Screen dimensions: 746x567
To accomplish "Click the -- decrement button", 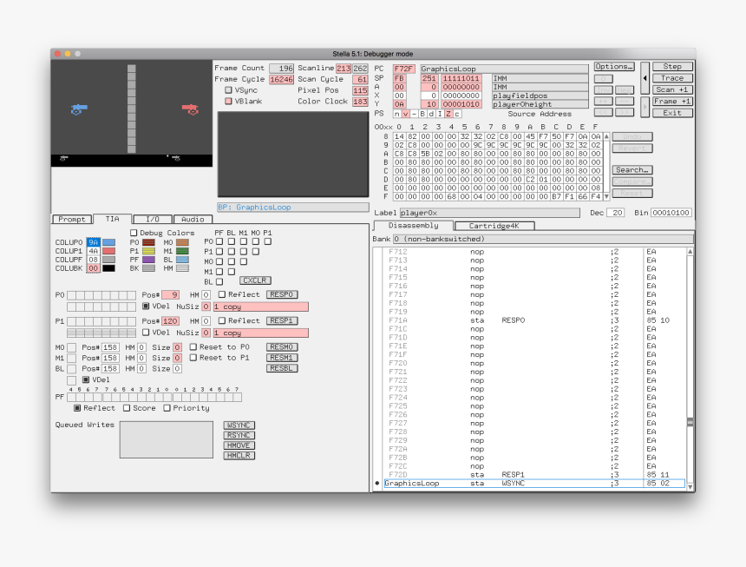I will coord(625,101).
